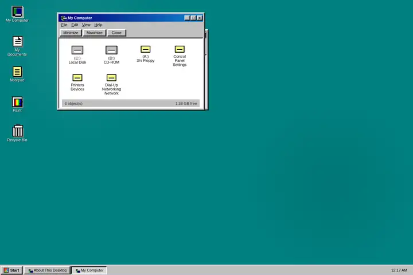Open the File menu
The width and height of the screenshot is (413, 275).
tap(64, 25)
